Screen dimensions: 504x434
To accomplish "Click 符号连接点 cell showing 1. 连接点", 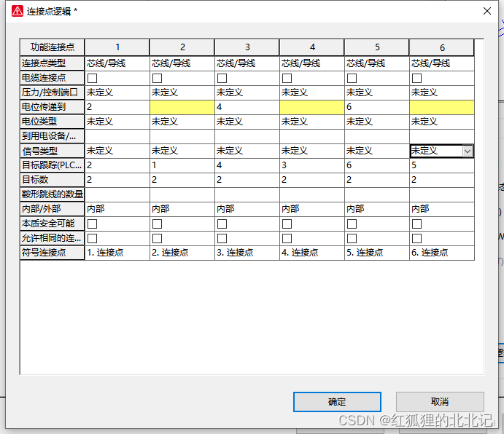I will click(x=117, y=253).
